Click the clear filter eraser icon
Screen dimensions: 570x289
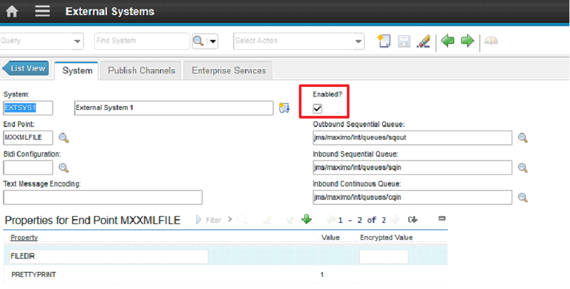click(x=266, y=220)
